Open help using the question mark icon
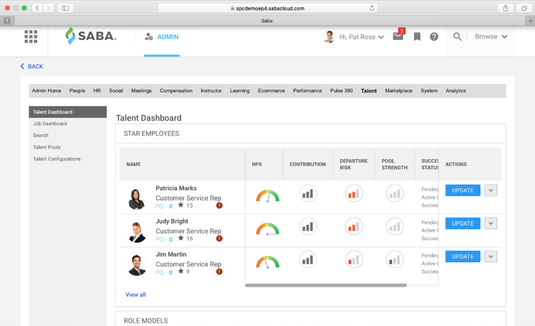This screenshot has width=535, height=326. (434, 37)
